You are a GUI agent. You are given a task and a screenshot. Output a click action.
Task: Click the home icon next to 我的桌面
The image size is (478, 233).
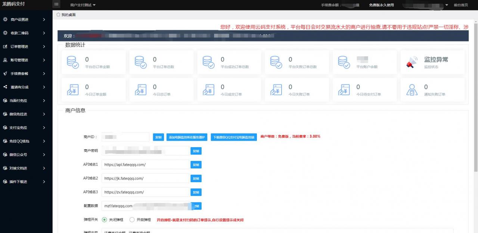click(x=58, y=15)
